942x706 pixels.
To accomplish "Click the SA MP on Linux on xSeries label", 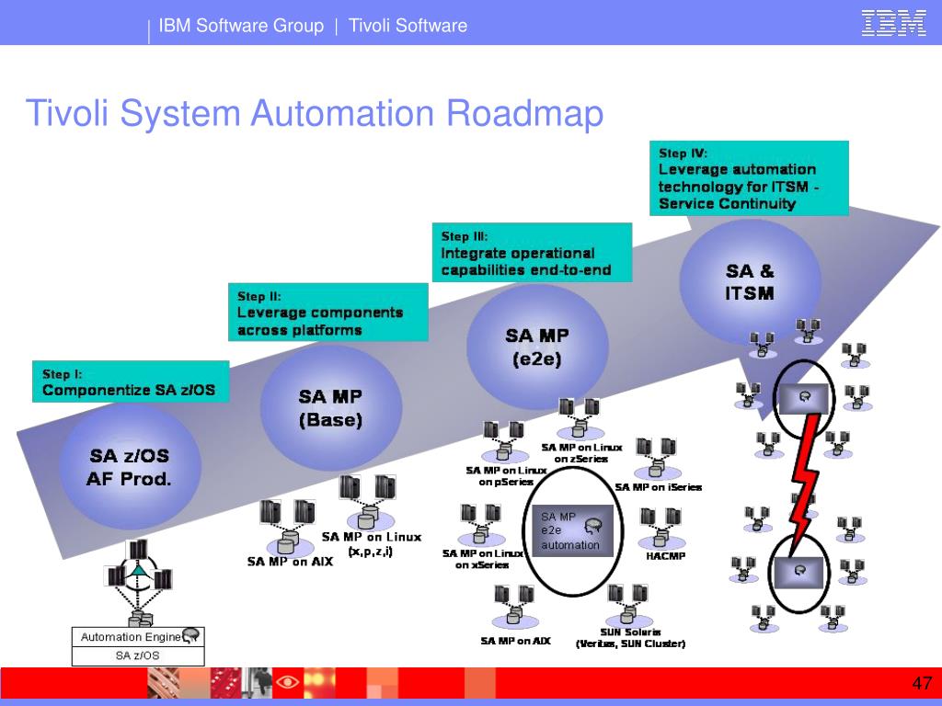I will 482,559.
